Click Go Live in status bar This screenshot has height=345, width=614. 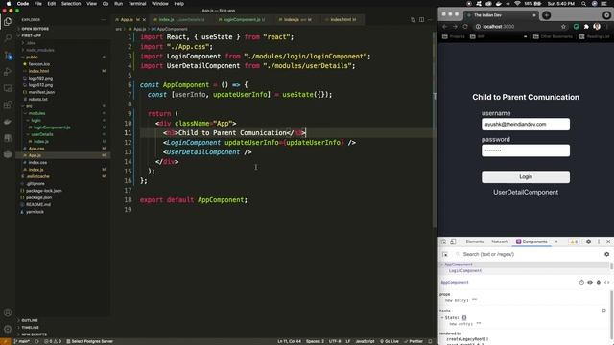tap(390, 341)
